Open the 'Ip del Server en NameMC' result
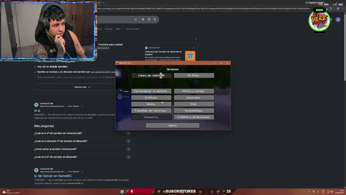 point(53,176)
